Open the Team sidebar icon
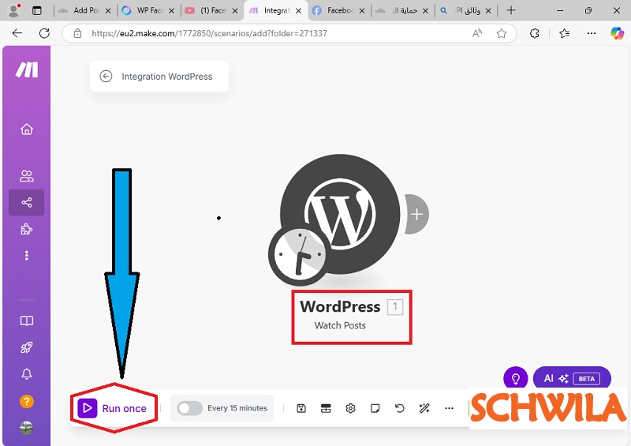 [x=27, y=176]
